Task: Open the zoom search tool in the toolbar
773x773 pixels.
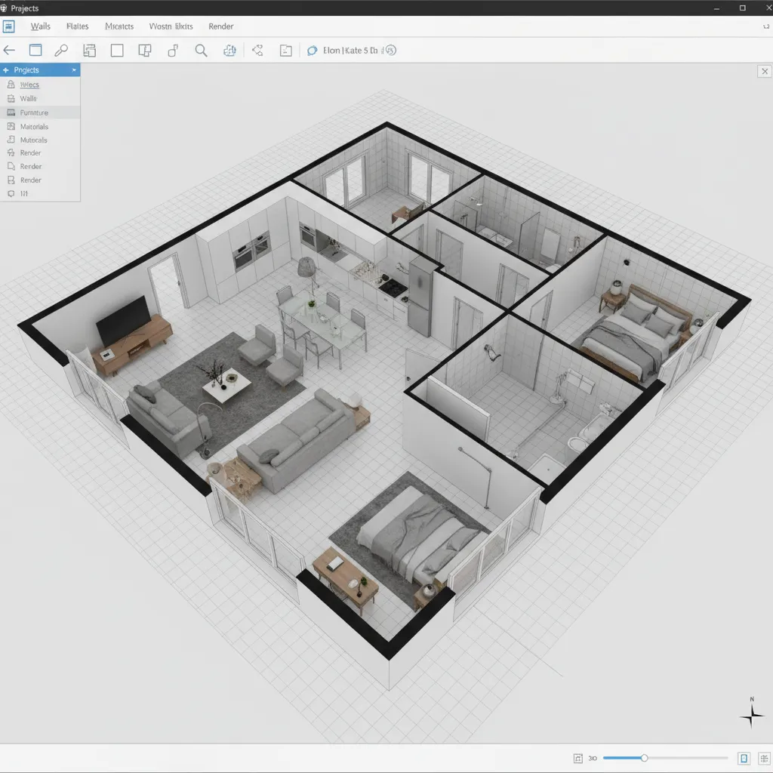Action: pos(201,51)
